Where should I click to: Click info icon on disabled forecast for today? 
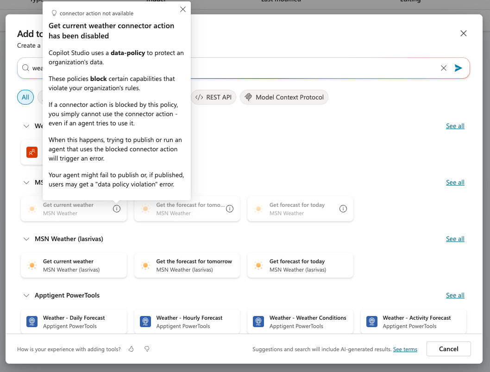[x=343, y=209]
